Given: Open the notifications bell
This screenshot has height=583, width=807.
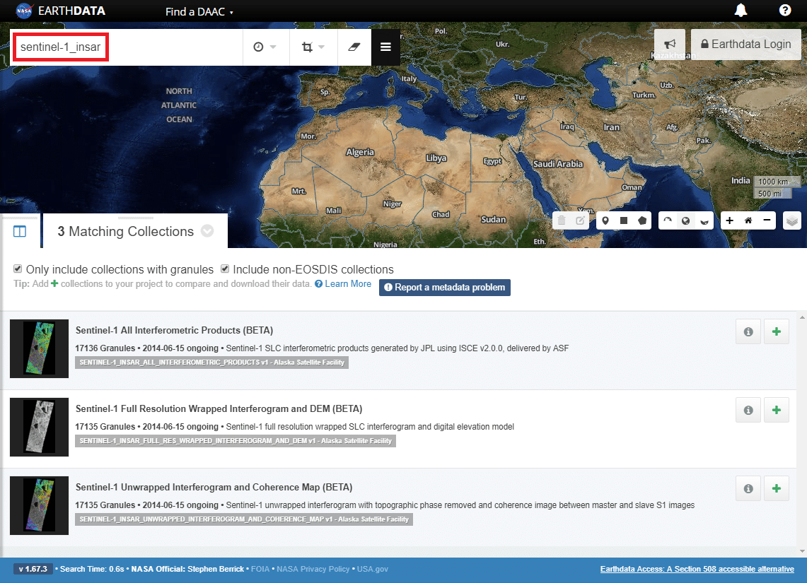Looking at the screenshot, I should tap(741, 11).
